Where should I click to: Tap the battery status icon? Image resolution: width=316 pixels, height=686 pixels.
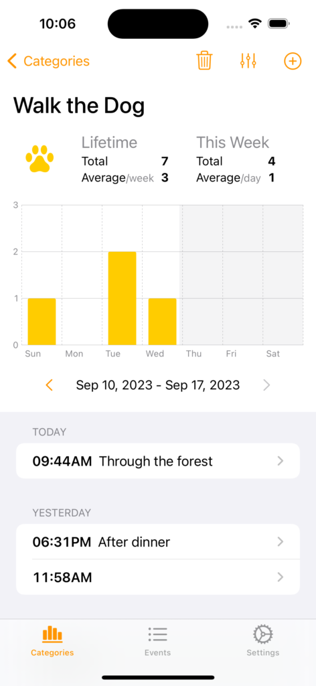coord(279,23)
